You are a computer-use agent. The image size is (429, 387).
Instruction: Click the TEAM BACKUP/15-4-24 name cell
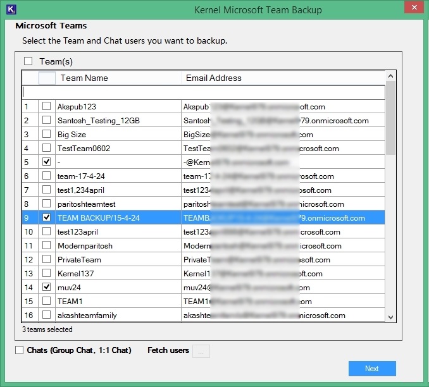click(118, 218)
